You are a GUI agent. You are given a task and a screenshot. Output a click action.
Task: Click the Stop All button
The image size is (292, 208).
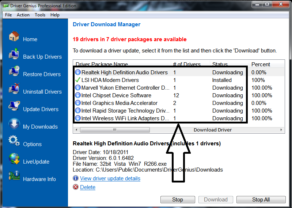(x=261, y=200)
